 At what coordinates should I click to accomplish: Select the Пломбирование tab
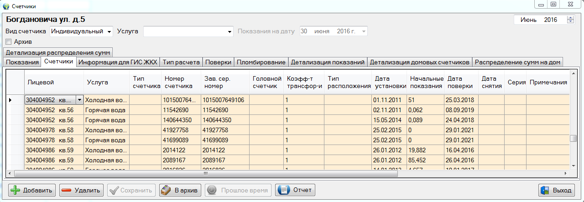point(261,62)
